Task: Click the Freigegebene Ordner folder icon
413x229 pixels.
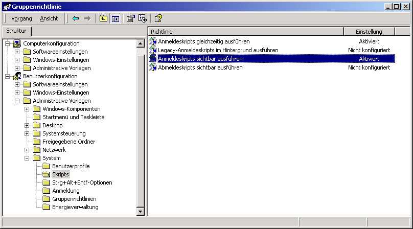Action: 36,142
